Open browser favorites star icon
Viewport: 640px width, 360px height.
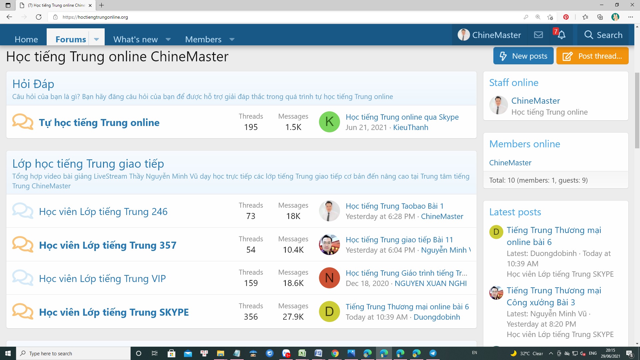(585, 17)
